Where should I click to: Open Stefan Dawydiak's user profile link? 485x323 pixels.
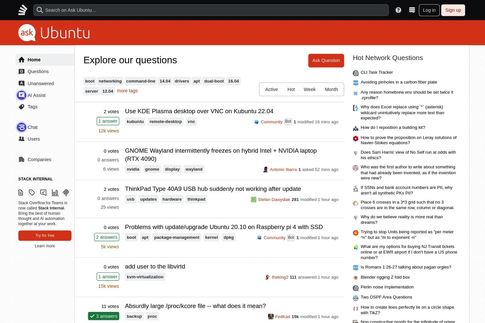click(274, 199)
